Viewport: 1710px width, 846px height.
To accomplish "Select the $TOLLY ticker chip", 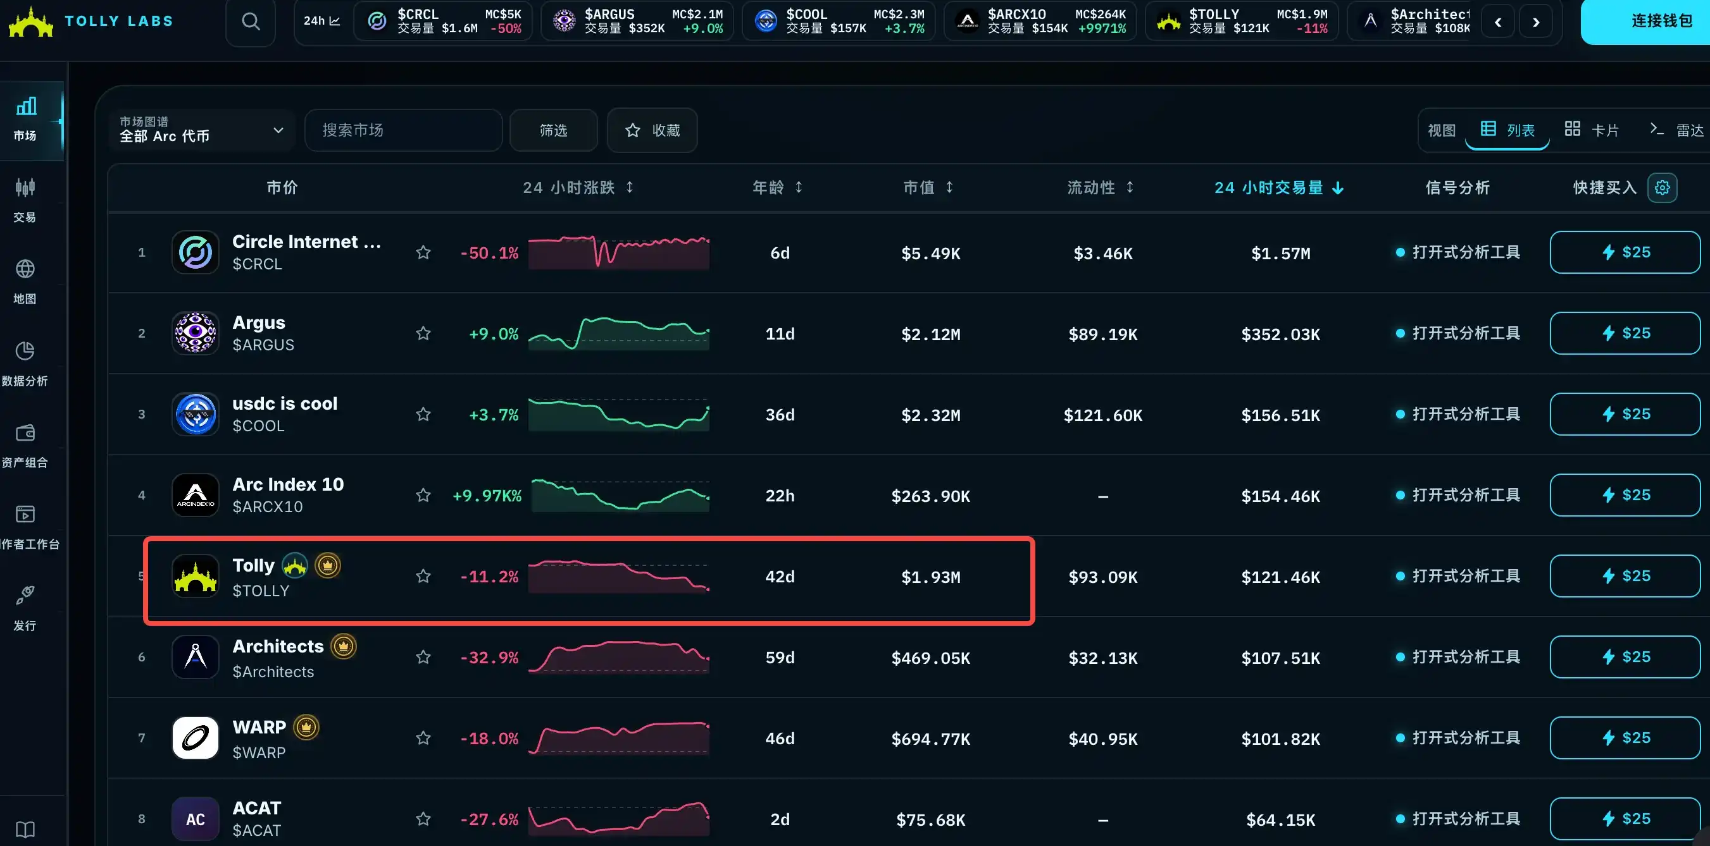I will pos(1241,21).
